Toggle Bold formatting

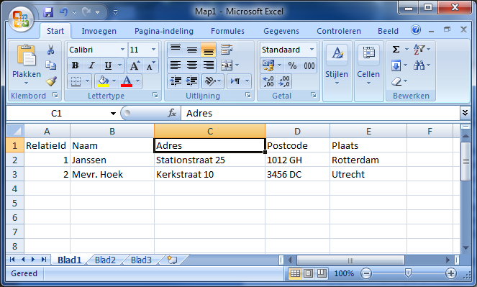(x=75, y=65)
